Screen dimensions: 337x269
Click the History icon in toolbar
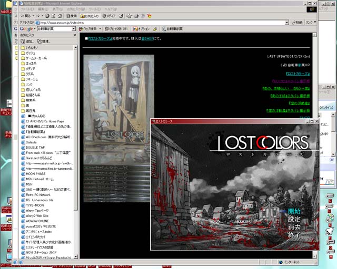[121, 16]
